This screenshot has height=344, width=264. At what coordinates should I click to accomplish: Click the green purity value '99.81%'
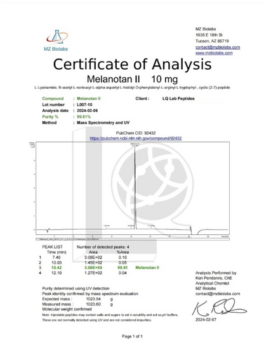coord(84,117)
